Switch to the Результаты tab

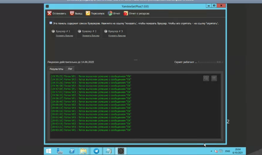pyautogui.click(x=57, y=69)
